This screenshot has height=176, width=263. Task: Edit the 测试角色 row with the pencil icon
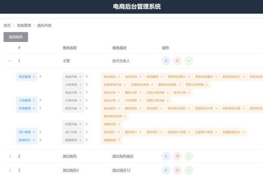pos(166,156)
